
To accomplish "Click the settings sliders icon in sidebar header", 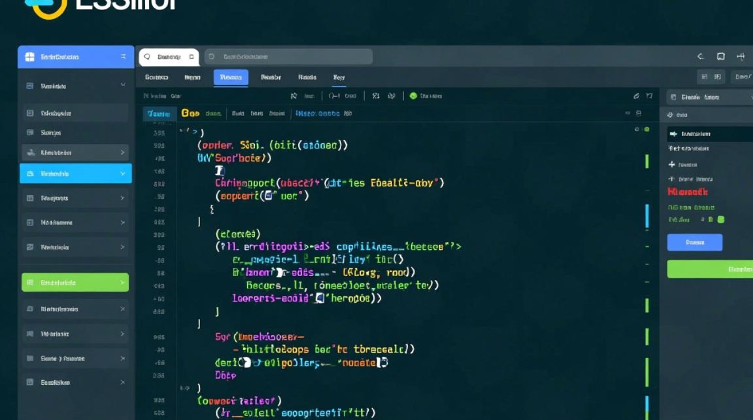I will point(123,57).
